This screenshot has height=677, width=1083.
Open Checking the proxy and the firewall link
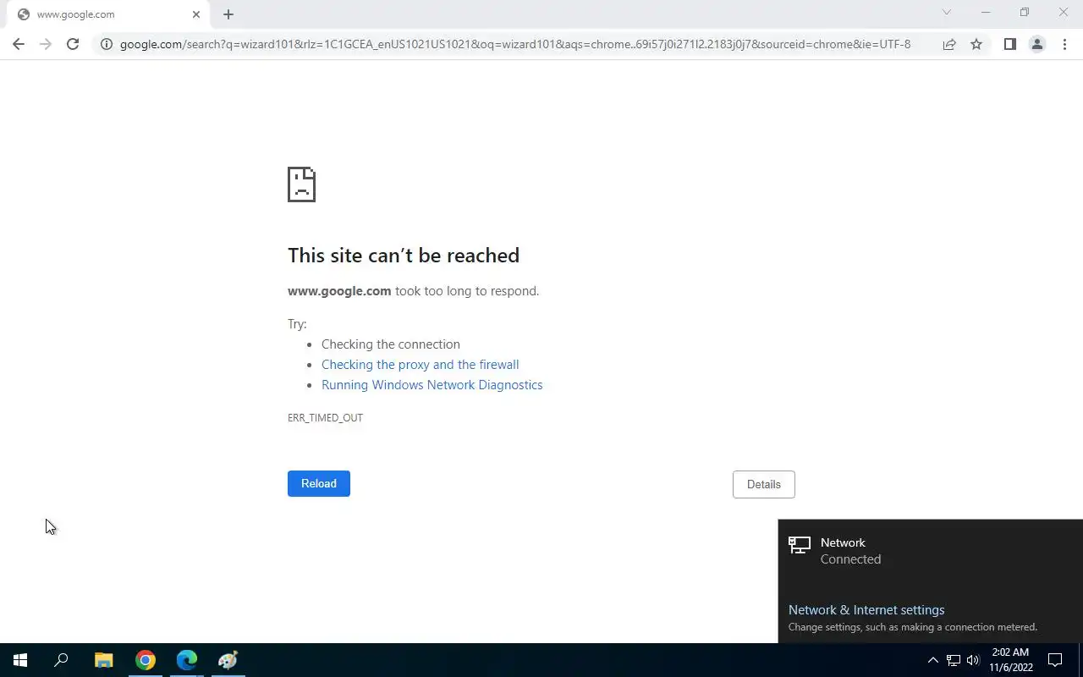click(x=421, y=365)
